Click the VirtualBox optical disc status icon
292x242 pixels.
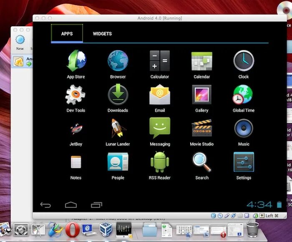(220, 216)
